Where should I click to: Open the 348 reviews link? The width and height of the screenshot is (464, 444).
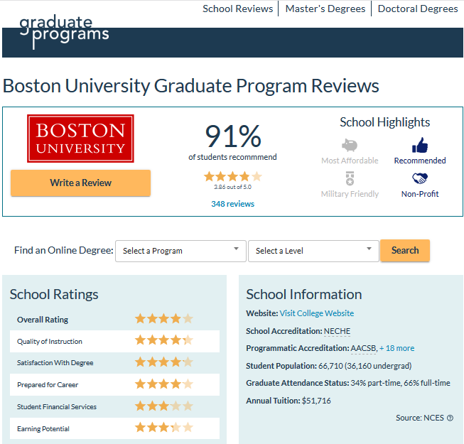pyautogui.click(x=232, y=204)
